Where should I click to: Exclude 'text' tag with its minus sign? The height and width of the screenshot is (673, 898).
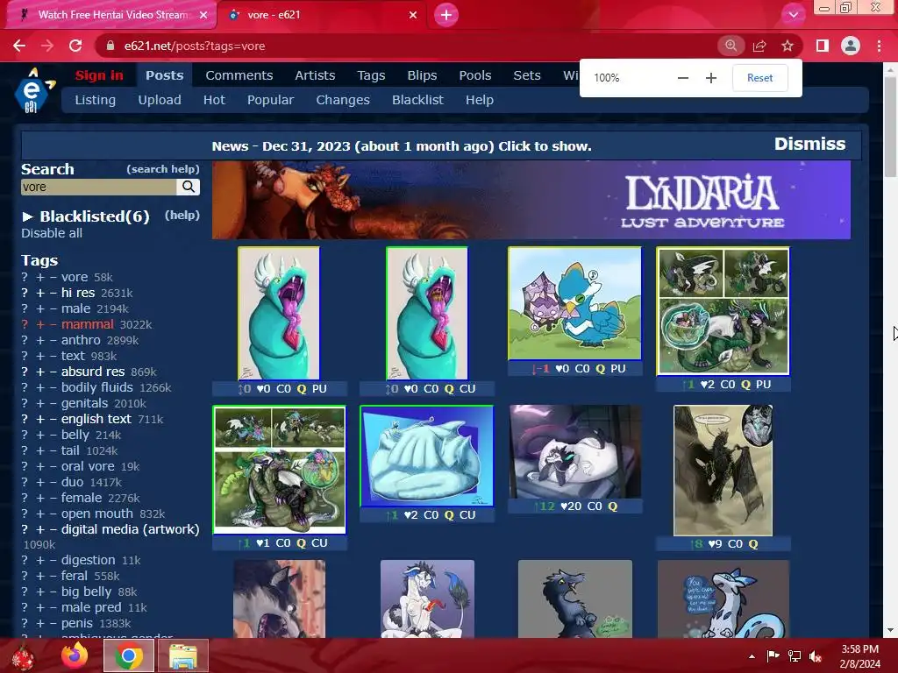pyautogui.click(x=53, y=356)
